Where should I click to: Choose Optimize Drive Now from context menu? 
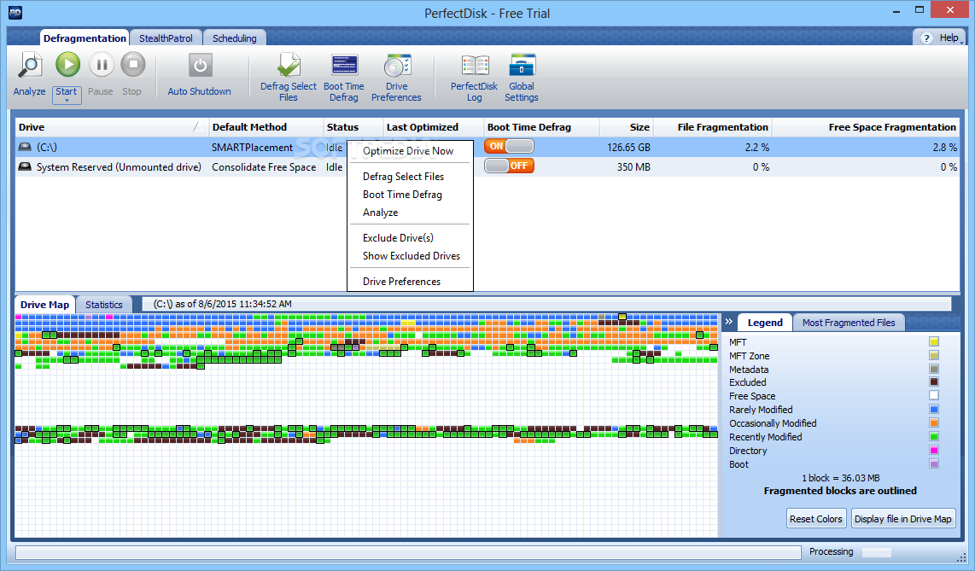(408, 151)
